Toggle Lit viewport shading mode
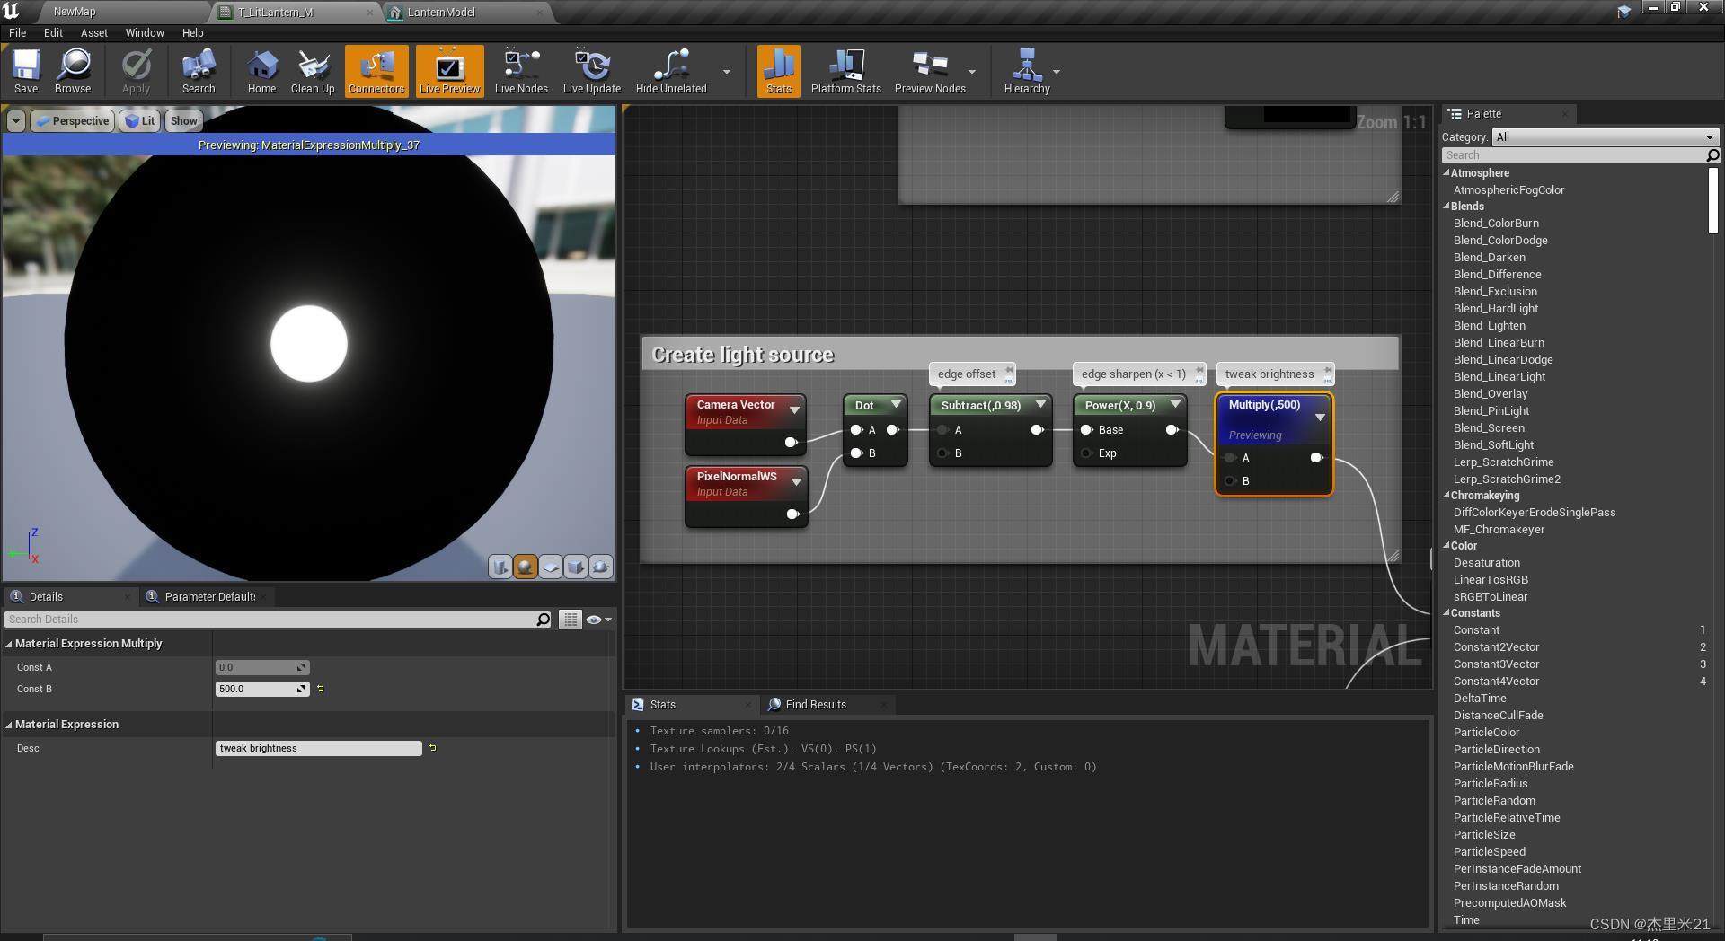This screenshot has width=1725, height=941. pyautogui.click(x=140, y=120)
